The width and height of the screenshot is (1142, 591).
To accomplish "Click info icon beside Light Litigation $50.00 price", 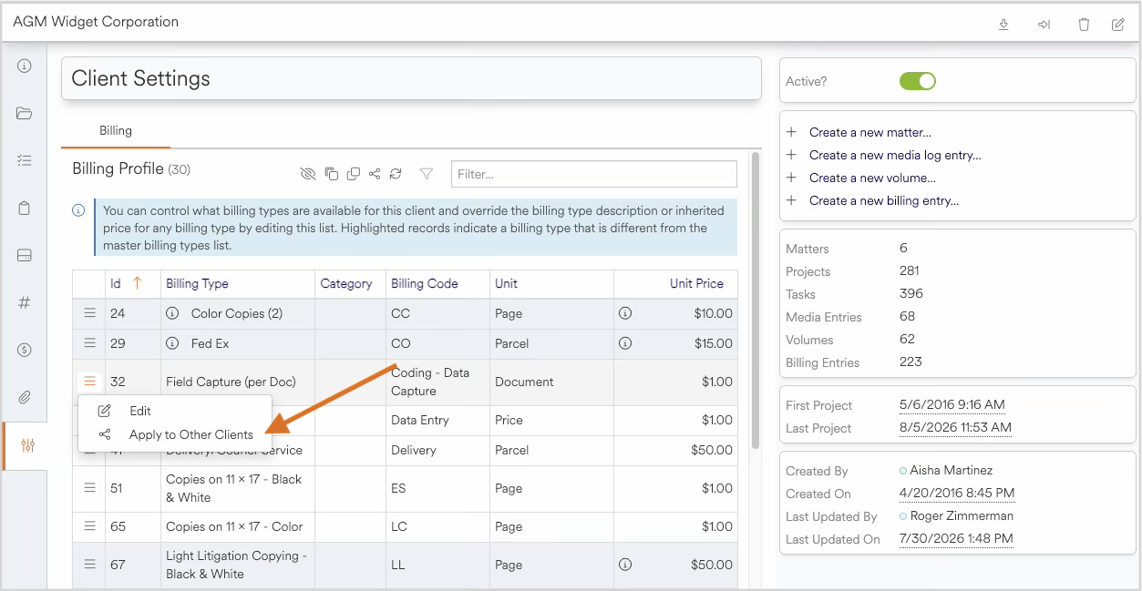I will (x=625, y=565).
